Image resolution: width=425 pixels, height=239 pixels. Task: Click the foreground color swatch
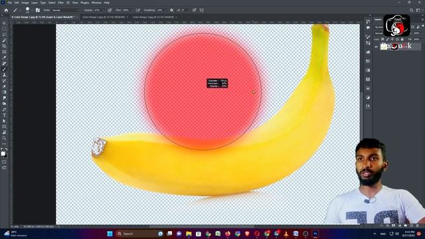3,153
